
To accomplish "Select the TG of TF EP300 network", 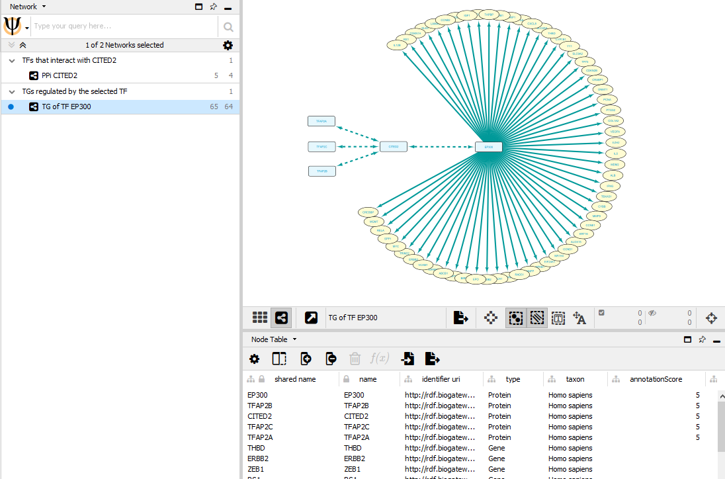I will tap(120, 107).
